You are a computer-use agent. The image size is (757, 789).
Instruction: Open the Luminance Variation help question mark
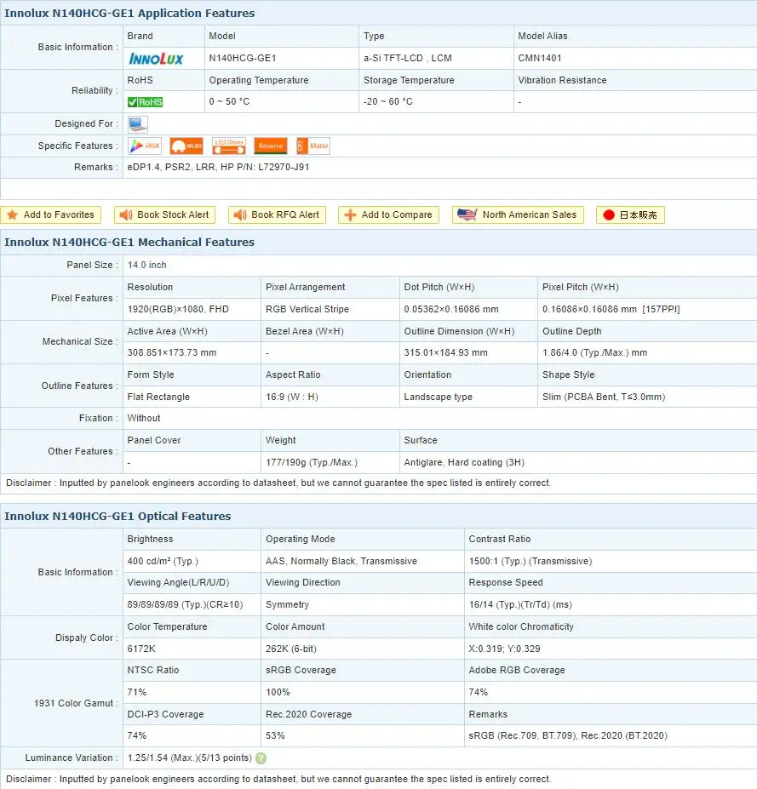[261, 758]
